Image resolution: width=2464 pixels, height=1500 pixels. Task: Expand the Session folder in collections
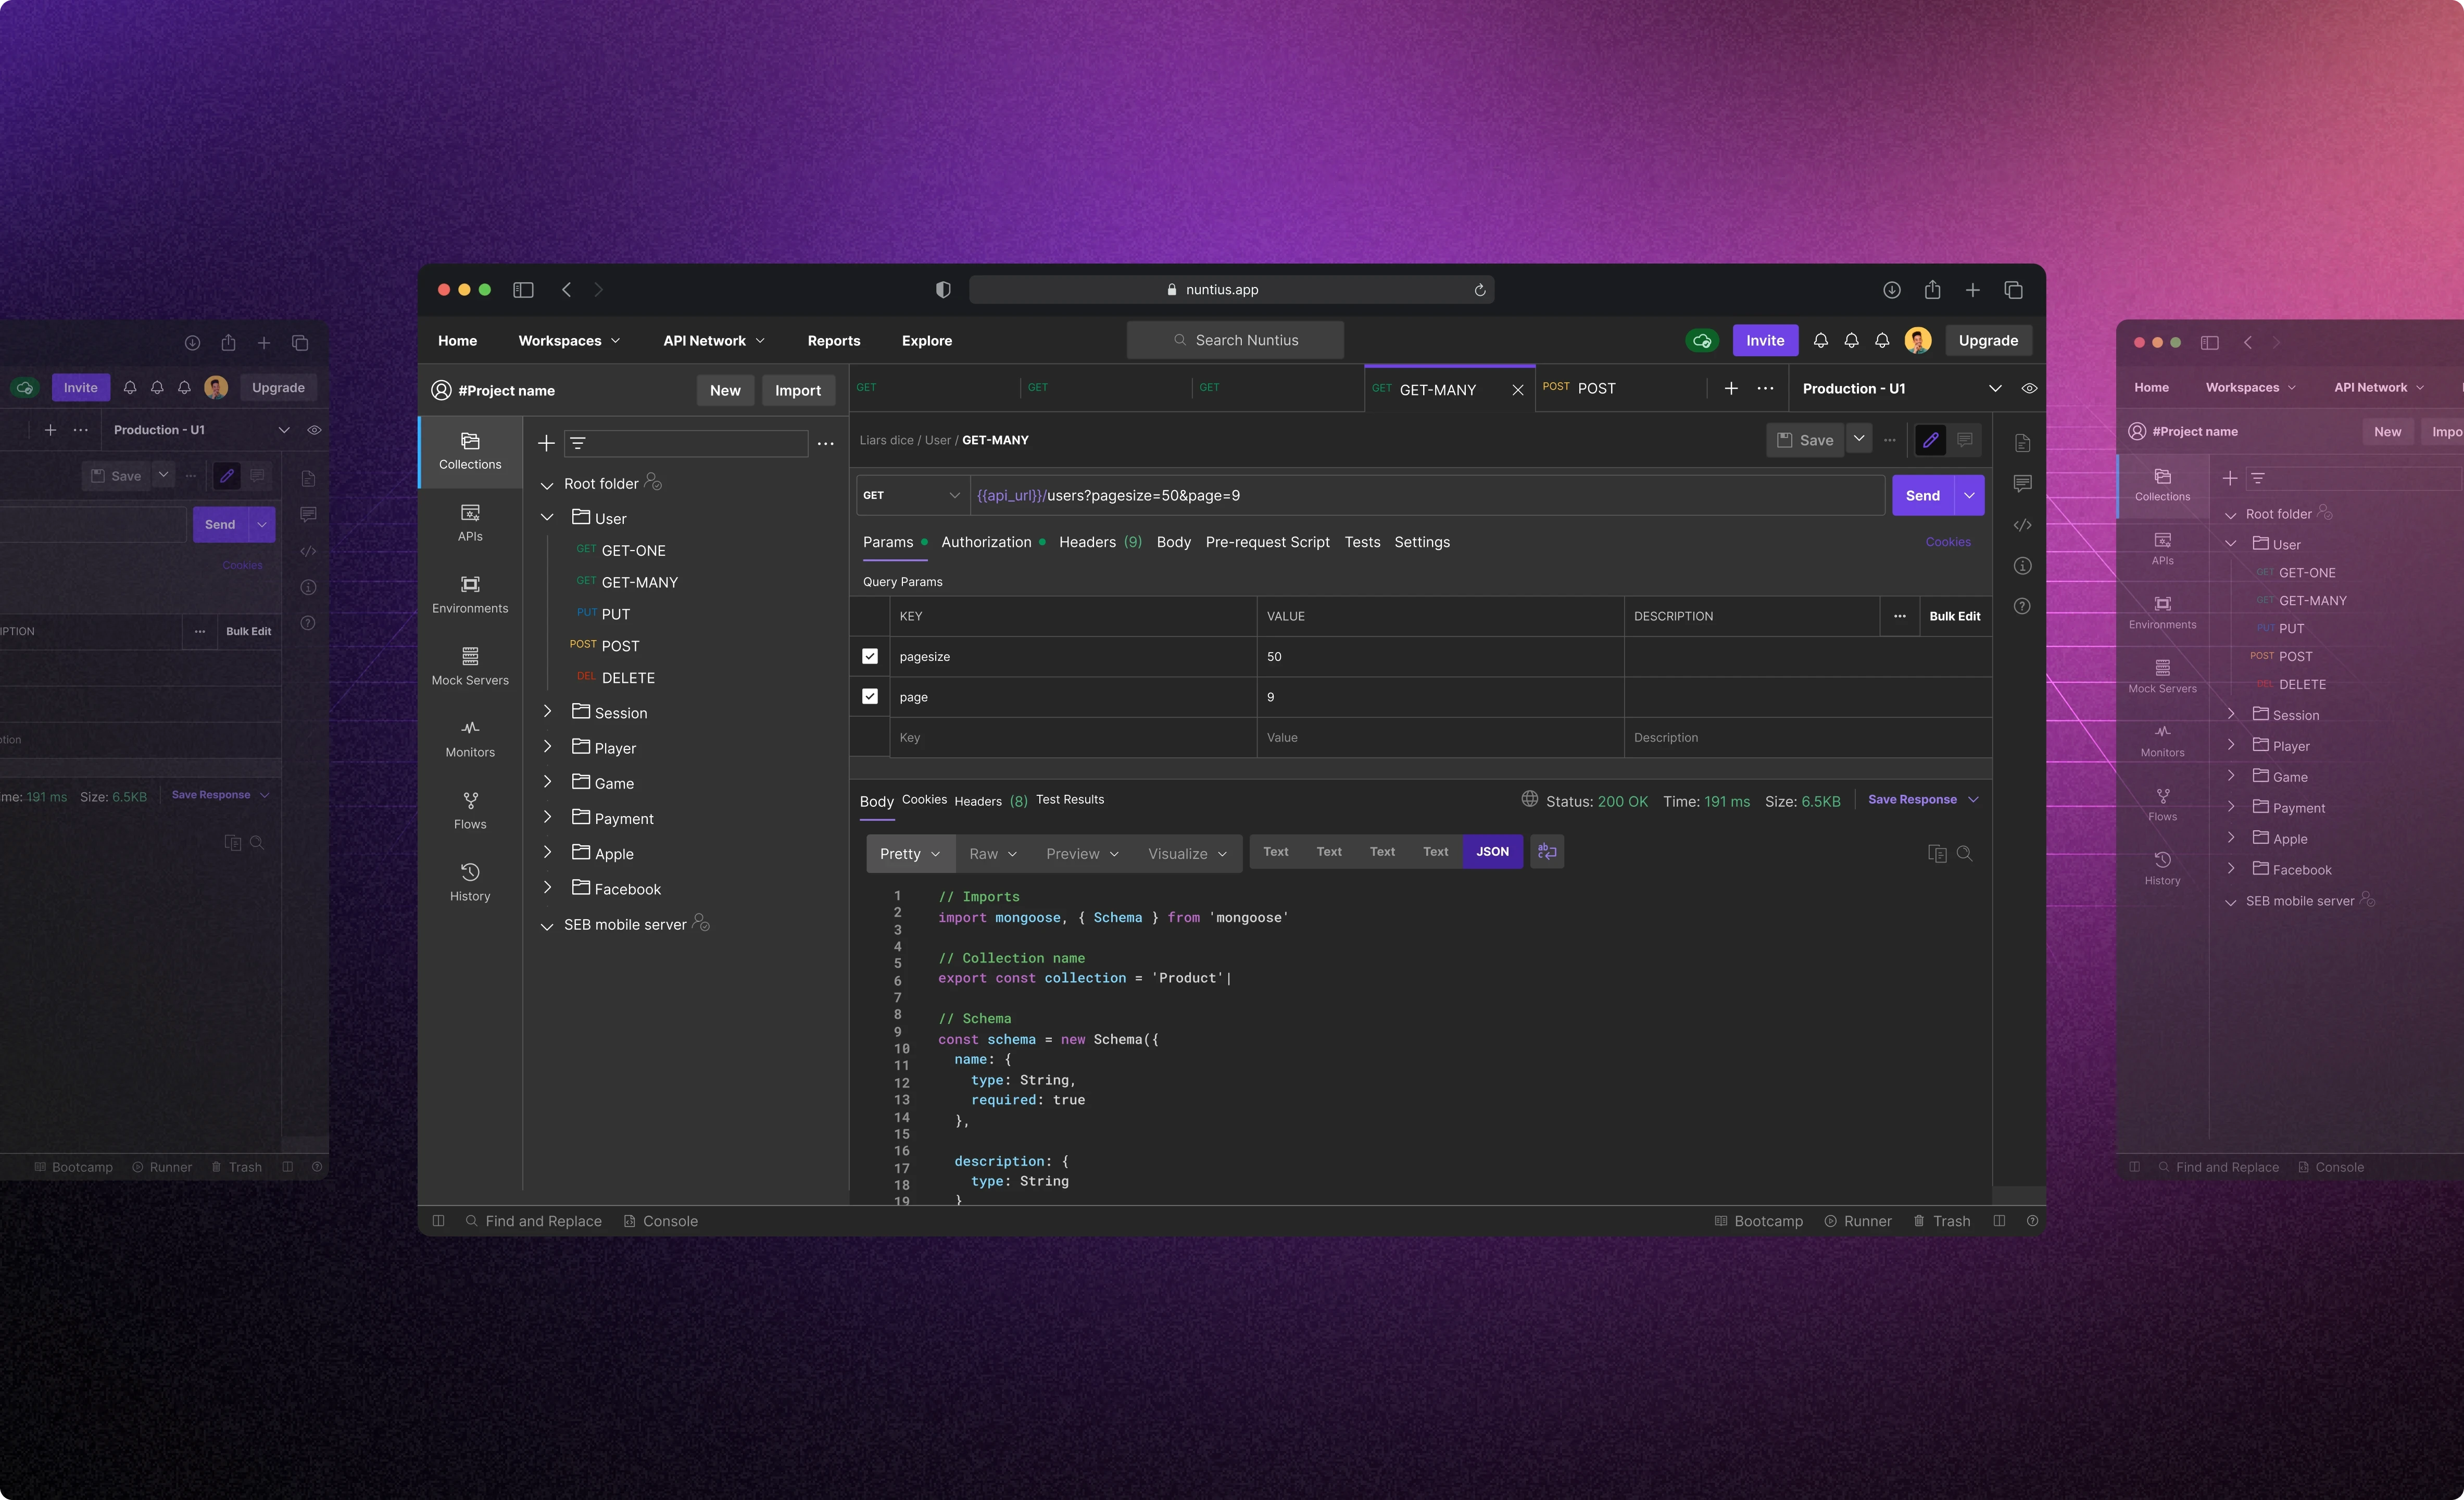coord(547,713)
